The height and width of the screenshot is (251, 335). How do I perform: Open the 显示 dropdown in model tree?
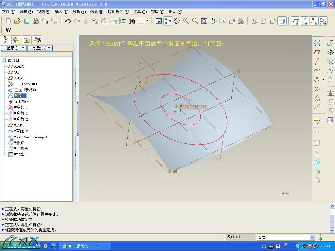(13, 48)
